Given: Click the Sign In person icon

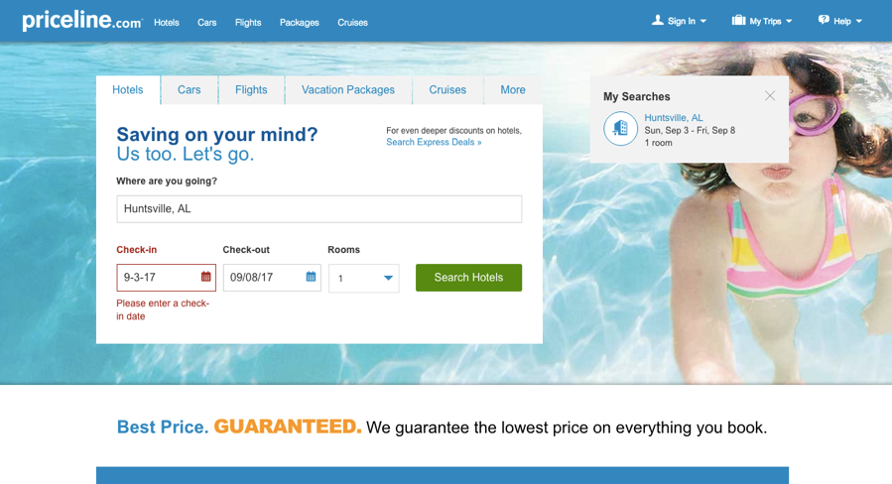Looking at the screenshot, I should 658,21.
